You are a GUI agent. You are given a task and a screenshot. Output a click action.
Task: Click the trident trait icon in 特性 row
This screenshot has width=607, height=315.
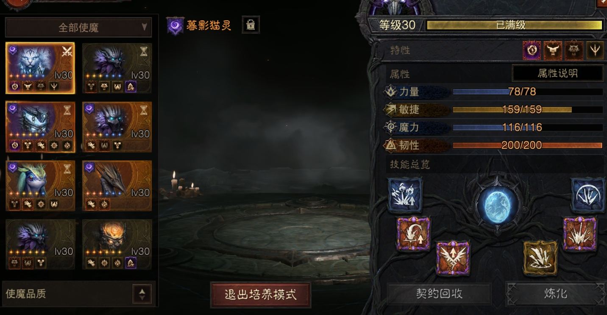[x=595, y=50]
